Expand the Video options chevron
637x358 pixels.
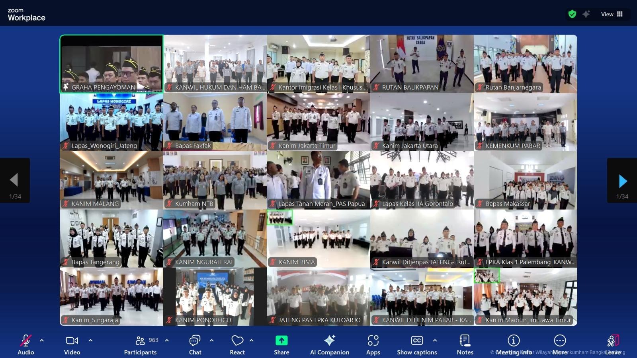click(x=91, y=340)
